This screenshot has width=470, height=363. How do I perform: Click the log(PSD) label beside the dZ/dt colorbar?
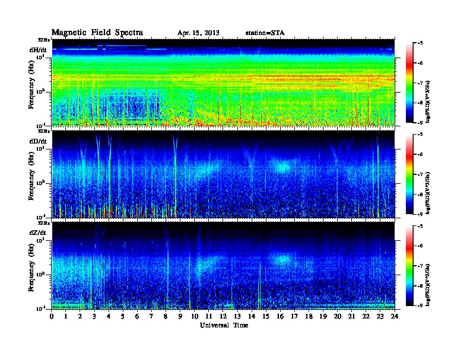tap(428, 284)
